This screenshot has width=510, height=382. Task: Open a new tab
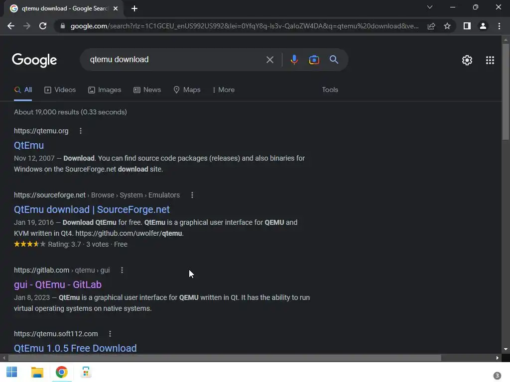[134, 9]
